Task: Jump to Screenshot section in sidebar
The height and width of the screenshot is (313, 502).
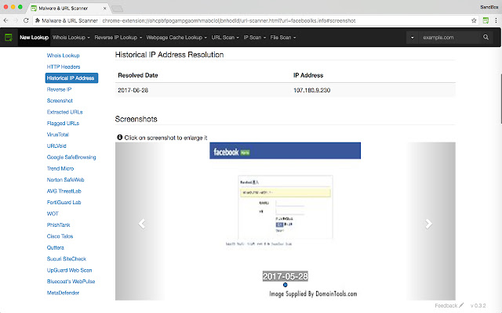Action: click(x=60, y=101)
